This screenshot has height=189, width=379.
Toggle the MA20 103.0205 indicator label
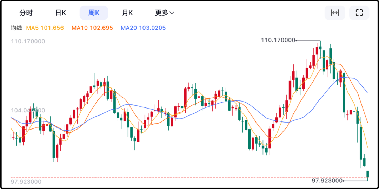(143, 28)
